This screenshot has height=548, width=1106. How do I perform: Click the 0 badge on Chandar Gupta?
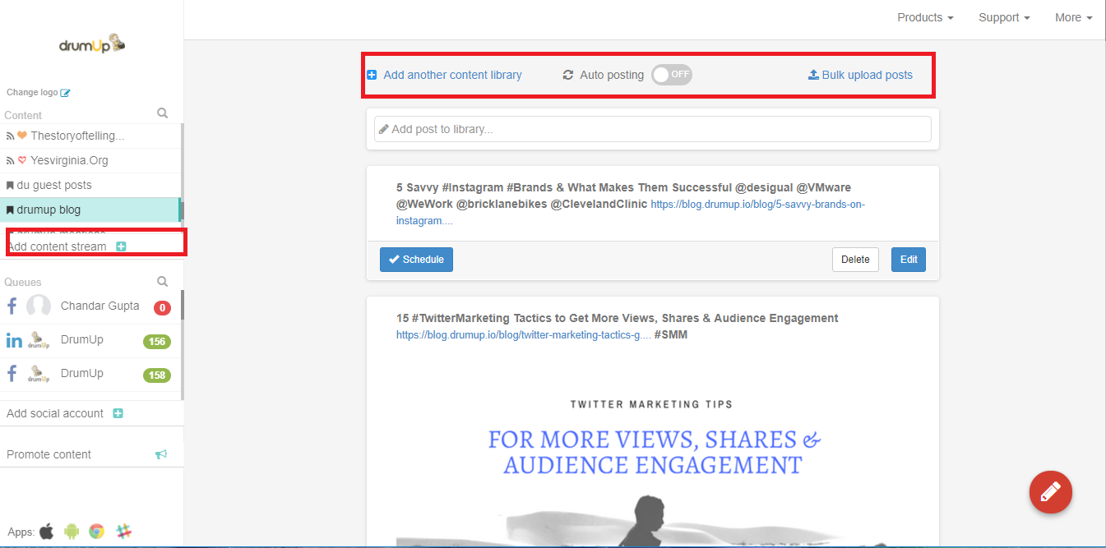162,308
